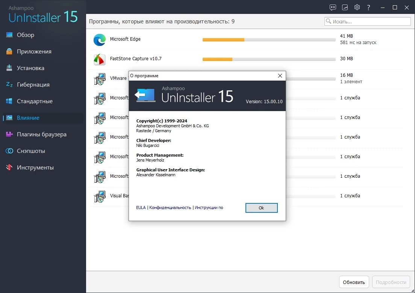Open the Обзор section
This screenshot has width=415, height=293.
click(26, 35)
